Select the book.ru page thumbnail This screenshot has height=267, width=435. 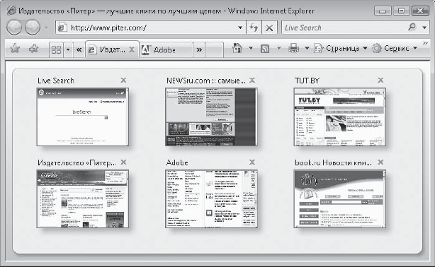340,198
